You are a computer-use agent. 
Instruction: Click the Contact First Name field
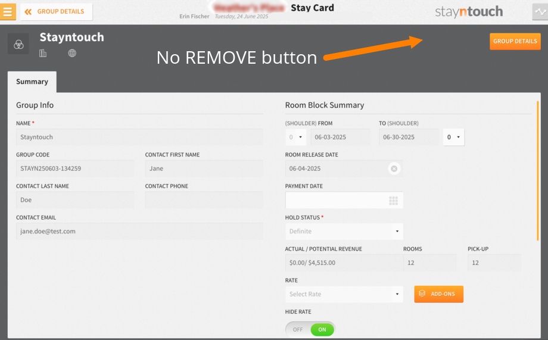tap(204, 169)
